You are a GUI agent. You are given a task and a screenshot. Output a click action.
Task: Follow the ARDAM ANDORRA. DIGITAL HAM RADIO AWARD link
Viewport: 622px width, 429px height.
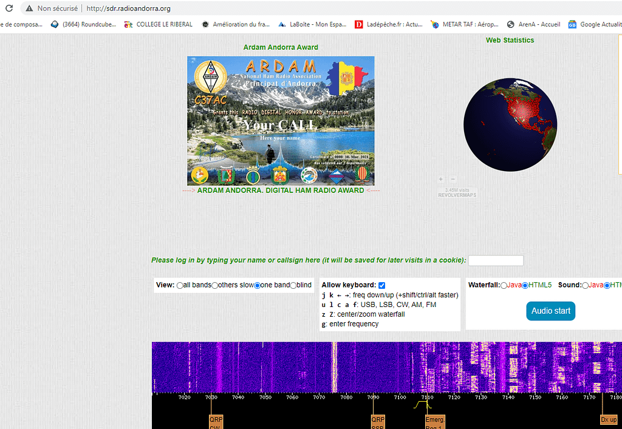click(x=281, y=191)
